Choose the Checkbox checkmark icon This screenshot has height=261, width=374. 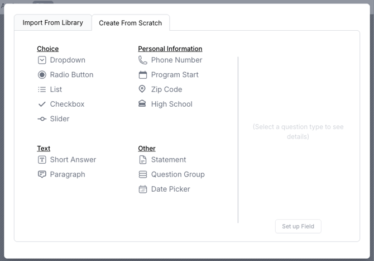[x=42, y=104]
